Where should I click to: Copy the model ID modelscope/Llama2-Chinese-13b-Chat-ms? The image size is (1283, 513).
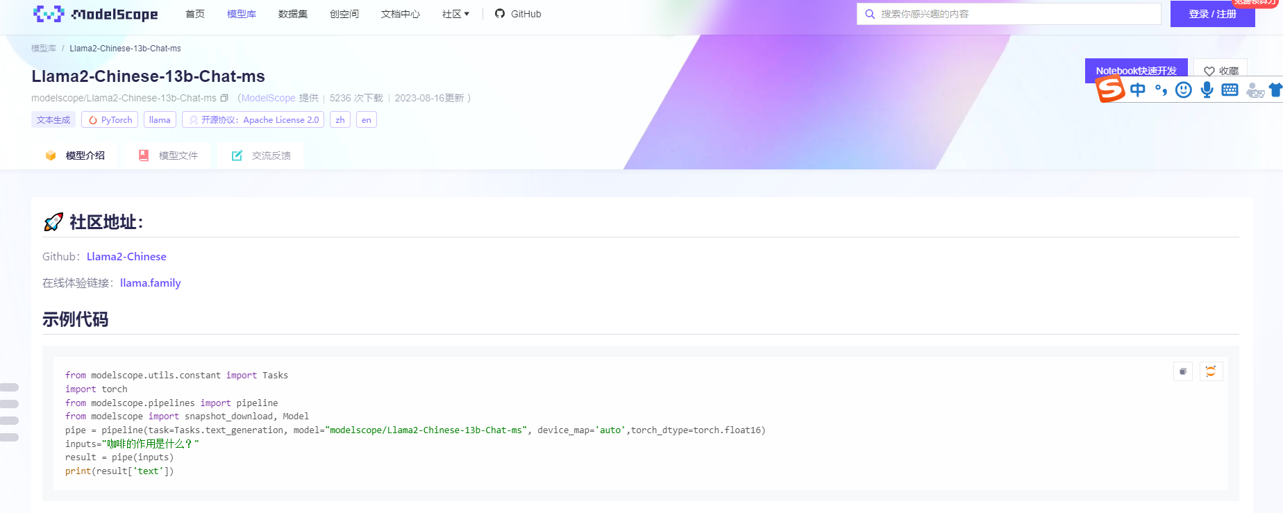224,98
